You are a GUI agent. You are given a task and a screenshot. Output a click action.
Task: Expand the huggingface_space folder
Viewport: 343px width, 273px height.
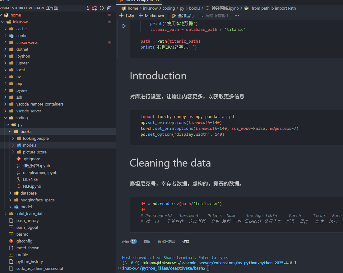[10, 200]
